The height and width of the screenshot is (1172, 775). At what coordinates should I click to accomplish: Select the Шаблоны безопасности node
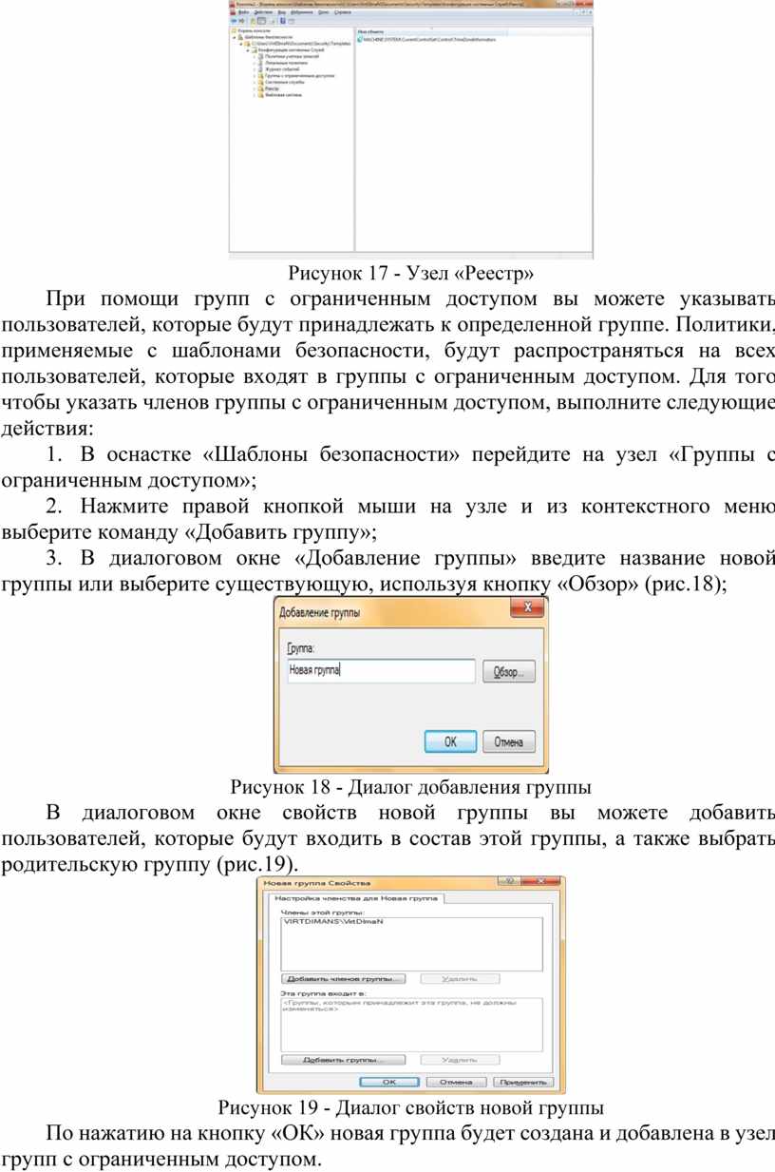point(265,37)
